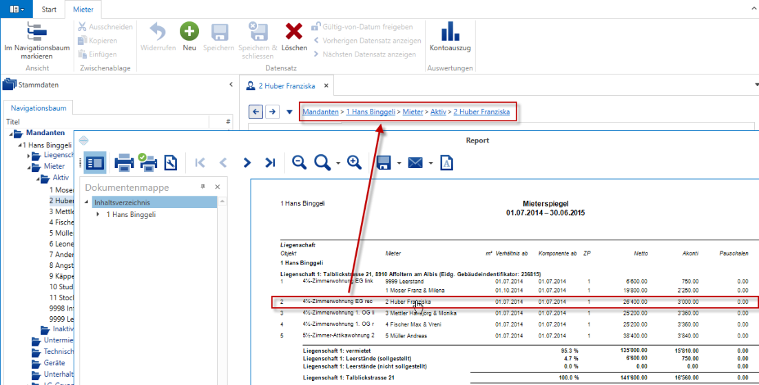Viewport: 759px width, 385px height.
Task: Click the back navigation arrow button
Action: click(x=256, y=112)
